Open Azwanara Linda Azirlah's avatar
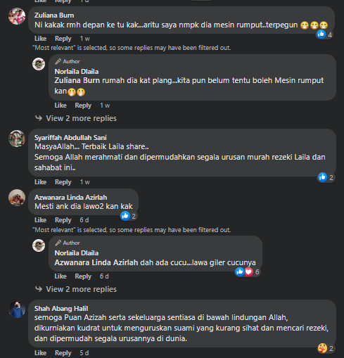 click(x=17, y=198)
